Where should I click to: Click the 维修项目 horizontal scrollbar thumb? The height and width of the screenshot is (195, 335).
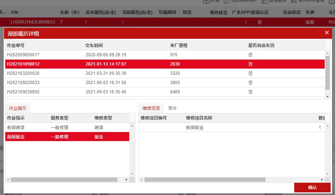pyautogui.click(x=205, y=180)
